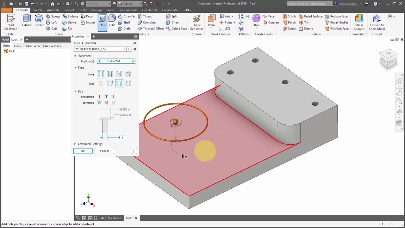The width and height of the screenshot is (405, 228).
Task: Open the *THREADED THRU (0.5) preset dropdown
Action: 124,49
